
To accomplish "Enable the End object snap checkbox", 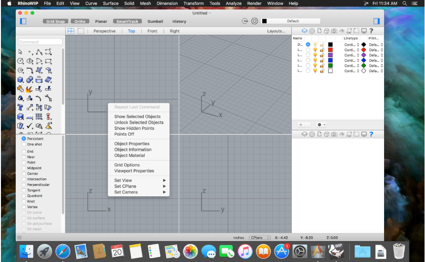I will [24, 151].
